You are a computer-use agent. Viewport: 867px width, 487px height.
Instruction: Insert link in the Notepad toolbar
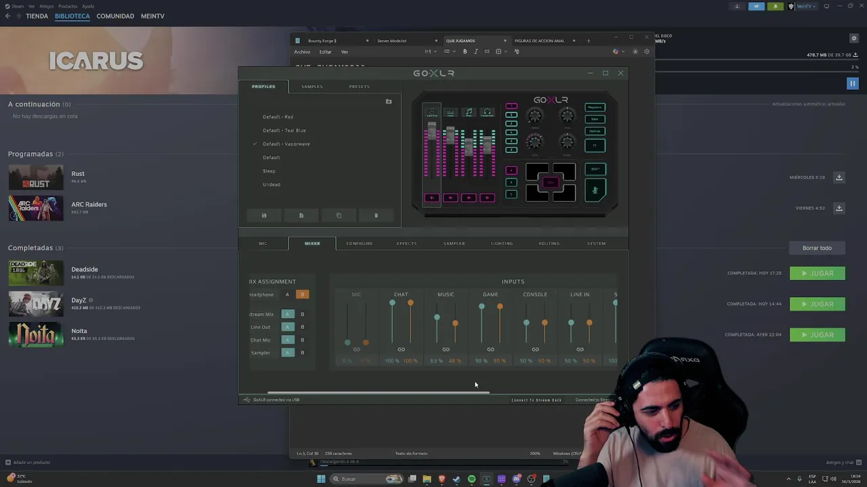click(x=486, y=51)
